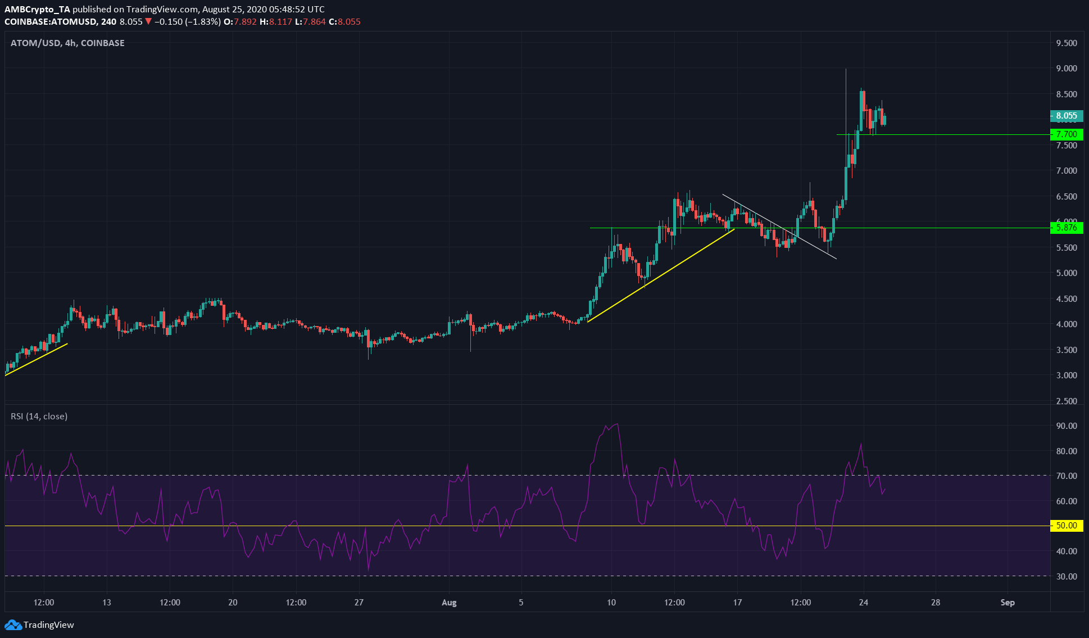The height and width of the screenshot is (638, 1089).
Task: Click the 17 date label on time axis
Action: [x=737, y=602]
